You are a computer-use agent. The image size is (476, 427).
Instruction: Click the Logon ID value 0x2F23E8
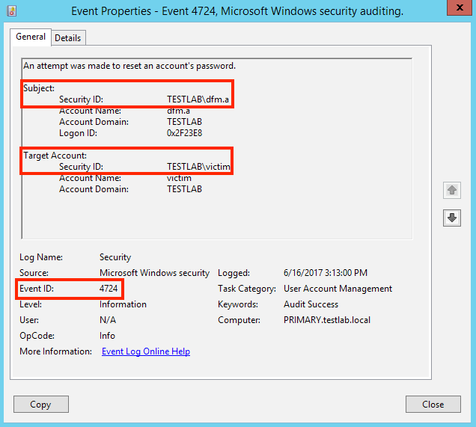tap(184, 133)
